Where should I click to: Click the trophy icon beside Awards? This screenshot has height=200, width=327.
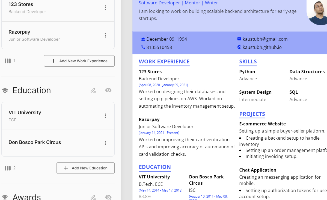tap(5, 197)
